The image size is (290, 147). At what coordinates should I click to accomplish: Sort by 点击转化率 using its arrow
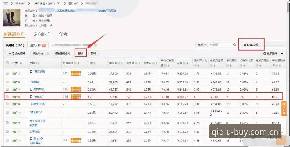click(x=244, y=66)
